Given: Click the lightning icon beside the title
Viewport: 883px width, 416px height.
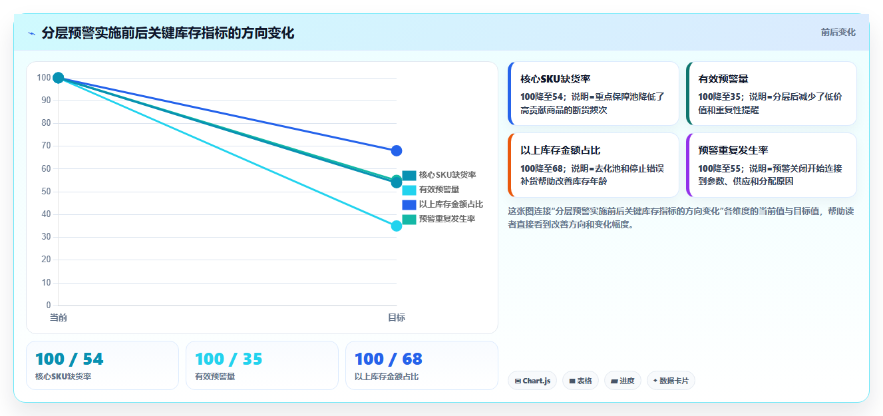Looking at the screenshot, I should pos(31,33).
